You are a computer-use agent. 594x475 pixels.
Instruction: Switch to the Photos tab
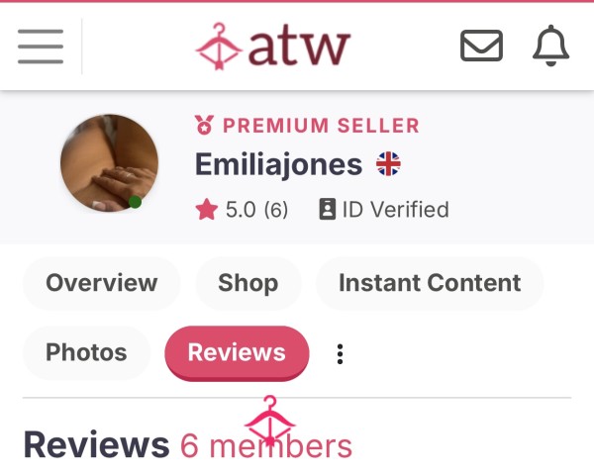point(86,352)
